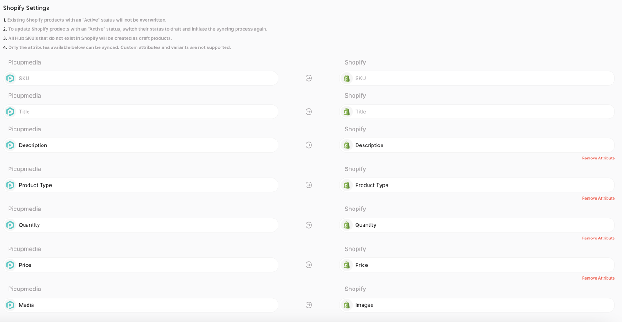Click the Shopify icon next to Title
This screenshot has width=622, height=322.
tap(346, 112)
